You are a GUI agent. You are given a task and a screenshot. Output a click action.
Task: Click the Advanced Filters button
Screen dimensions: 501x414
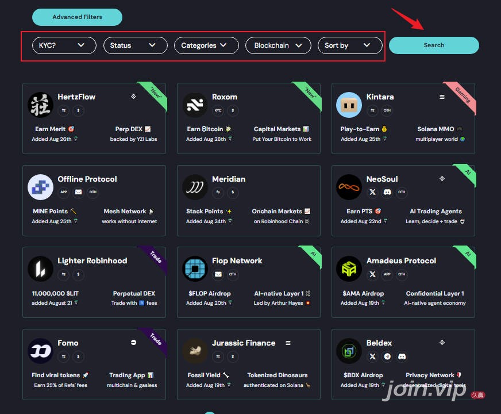pyautogui.click(x=78, y=17)
